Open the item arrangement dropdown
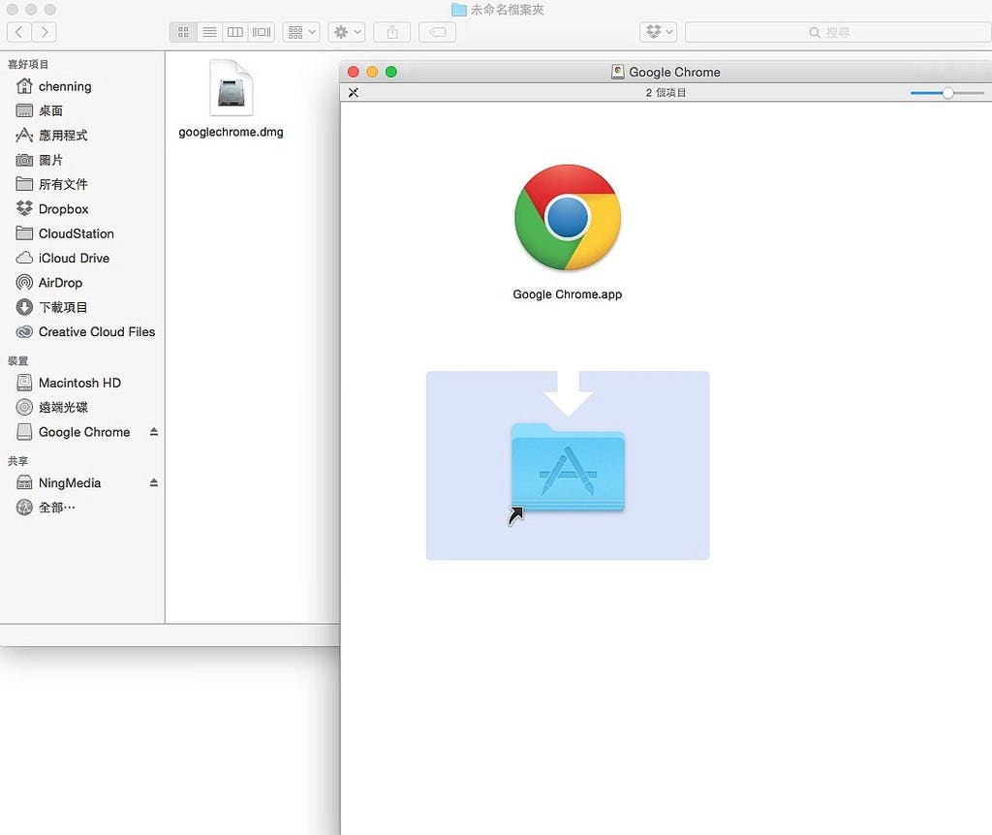 (301, 32)
